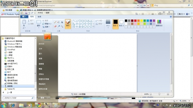Choose the Cloud callout shape
This screenshot has height=108, width=193.
(x=91, y=26)
